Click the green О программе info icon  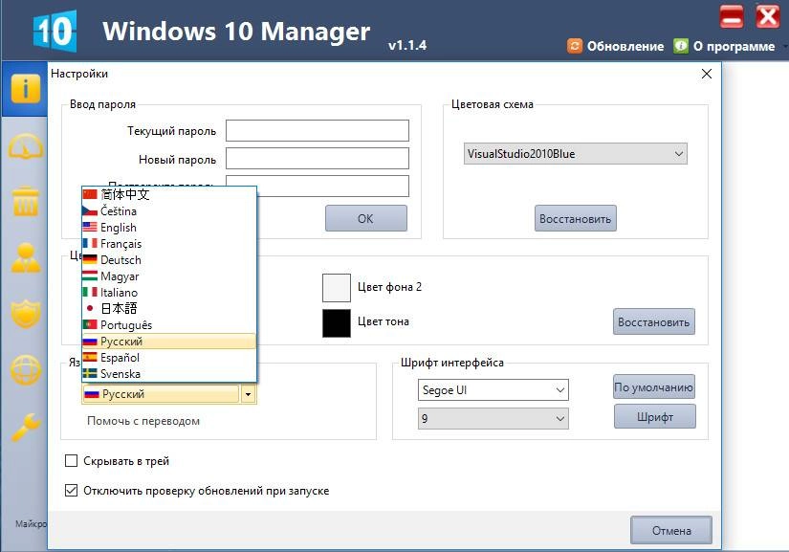[x=680, y=46]
